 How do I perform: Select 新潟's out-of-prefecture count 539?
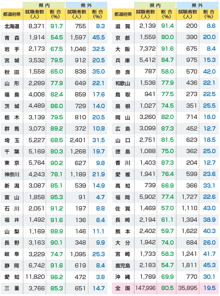tap(80, 186)
